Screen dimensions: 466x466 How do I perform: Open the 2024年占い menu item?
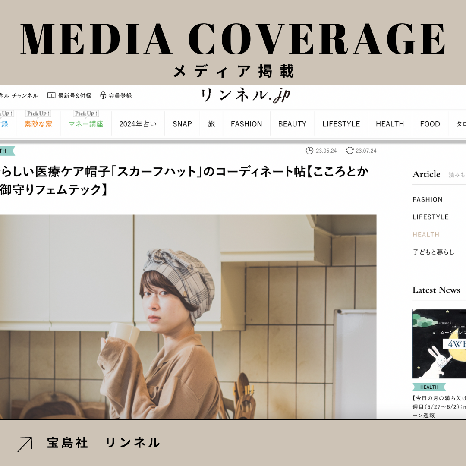(138, 124)
